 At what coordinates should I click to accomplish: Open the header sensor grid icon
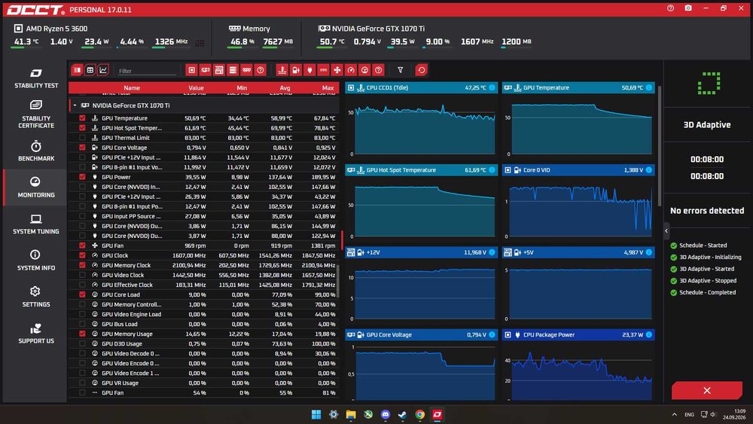(200, 43)
